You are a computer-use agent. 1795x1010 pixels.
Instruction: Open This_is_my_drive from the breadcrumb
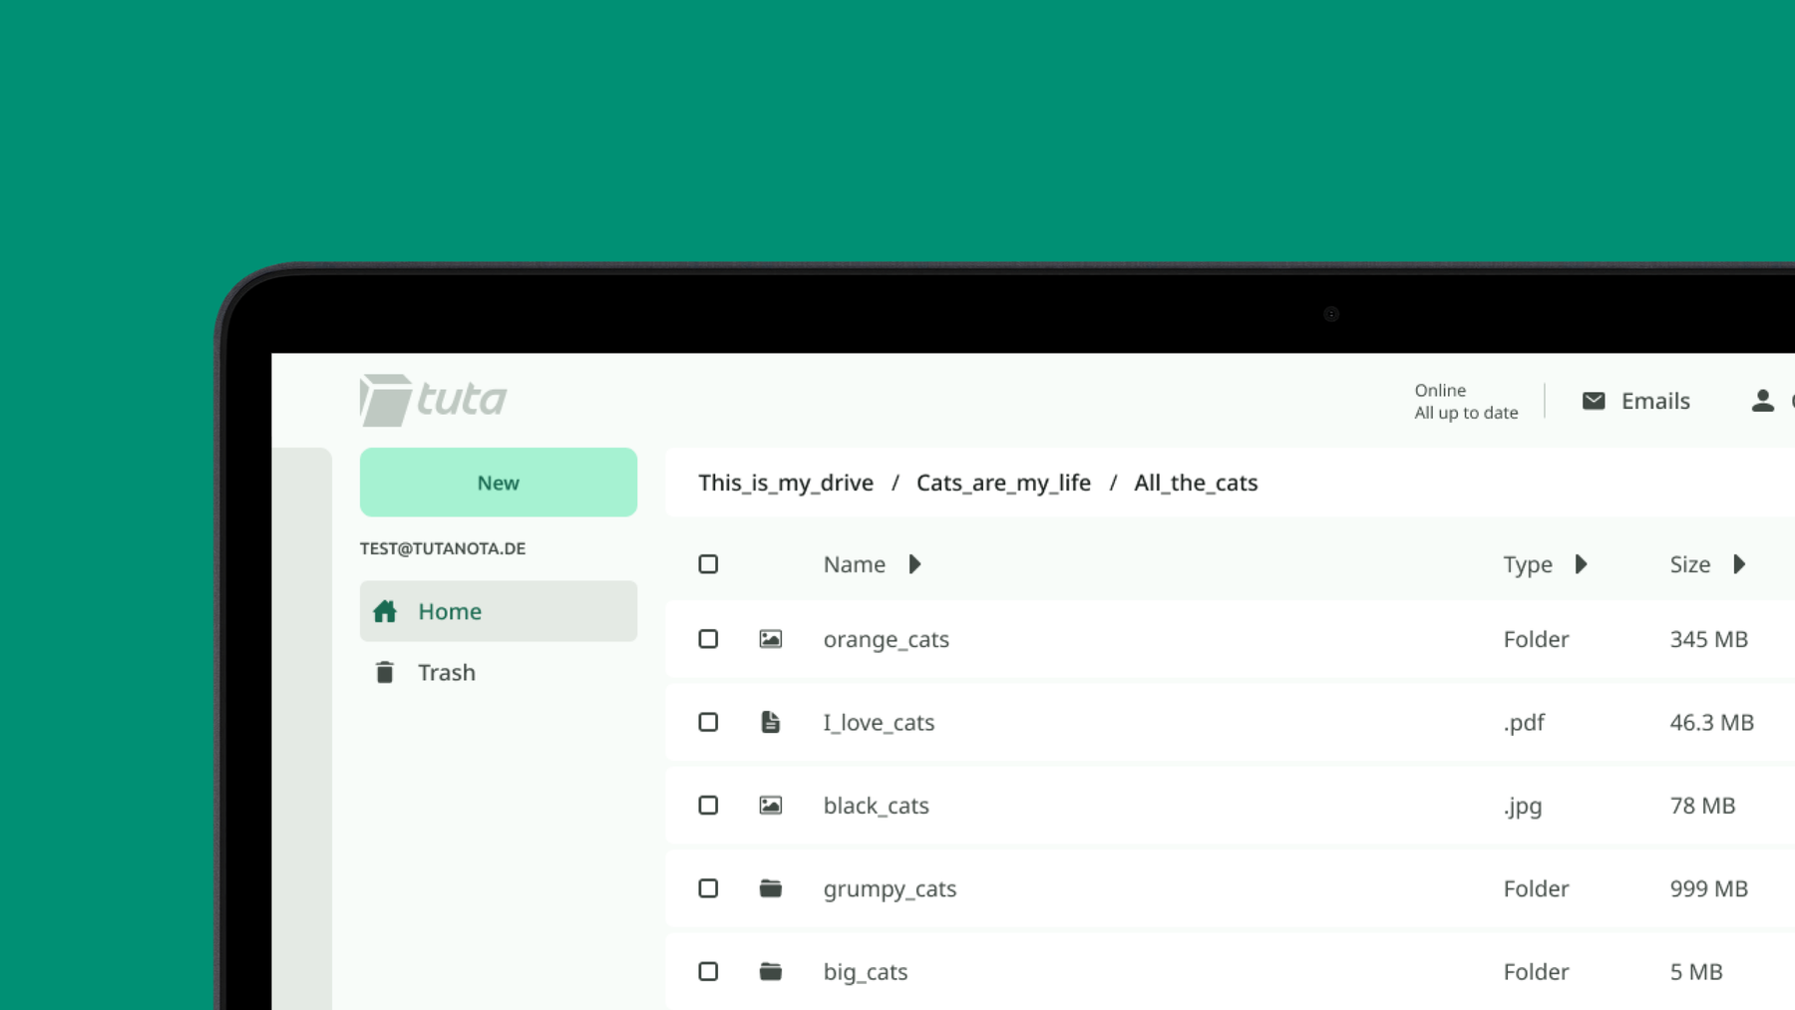pos(786,483)
